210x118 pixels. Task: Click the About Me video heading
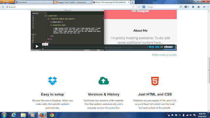(140, 30)
